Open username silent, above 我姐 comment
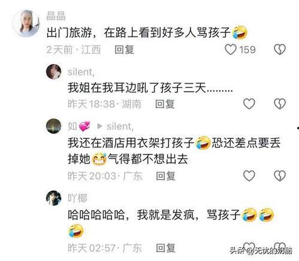This screenshot has width=299, height=261. 81,72
